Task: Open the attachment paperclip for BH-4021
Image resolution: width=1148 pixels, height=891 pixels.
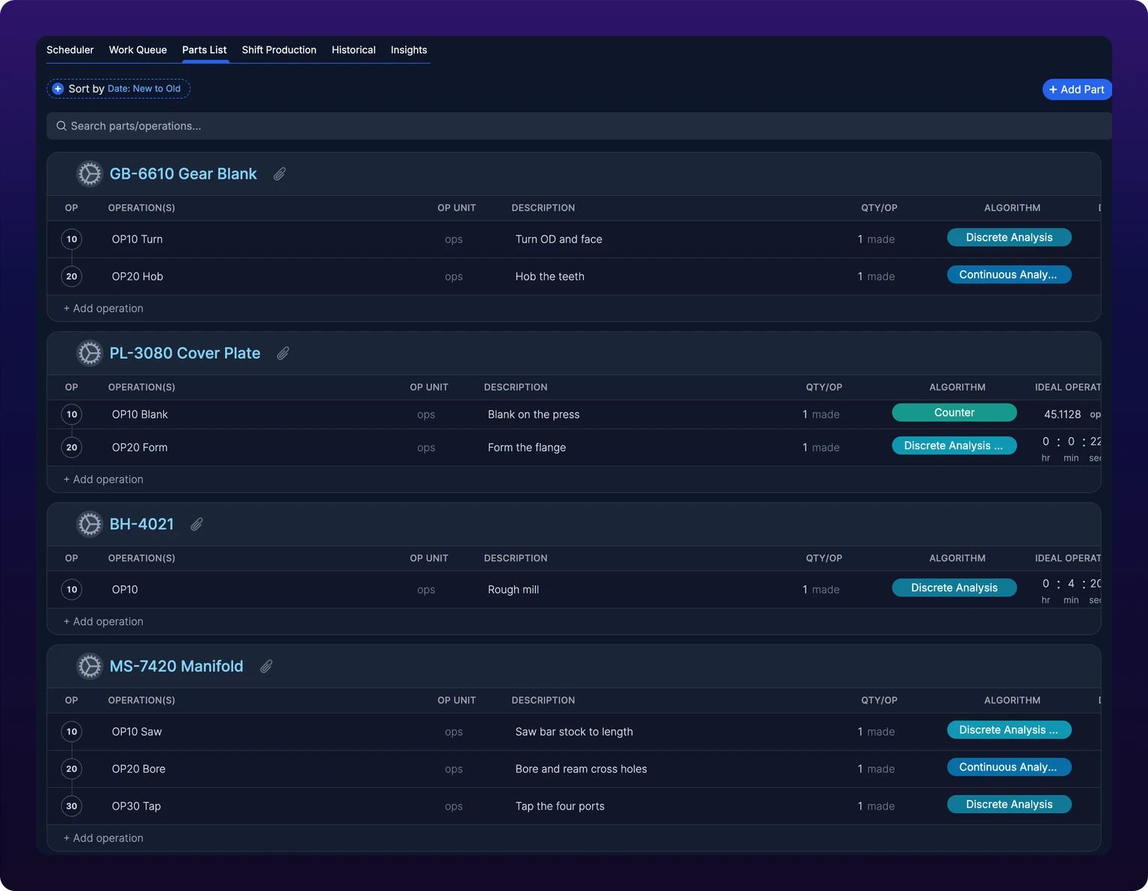Action: point(197,525)
